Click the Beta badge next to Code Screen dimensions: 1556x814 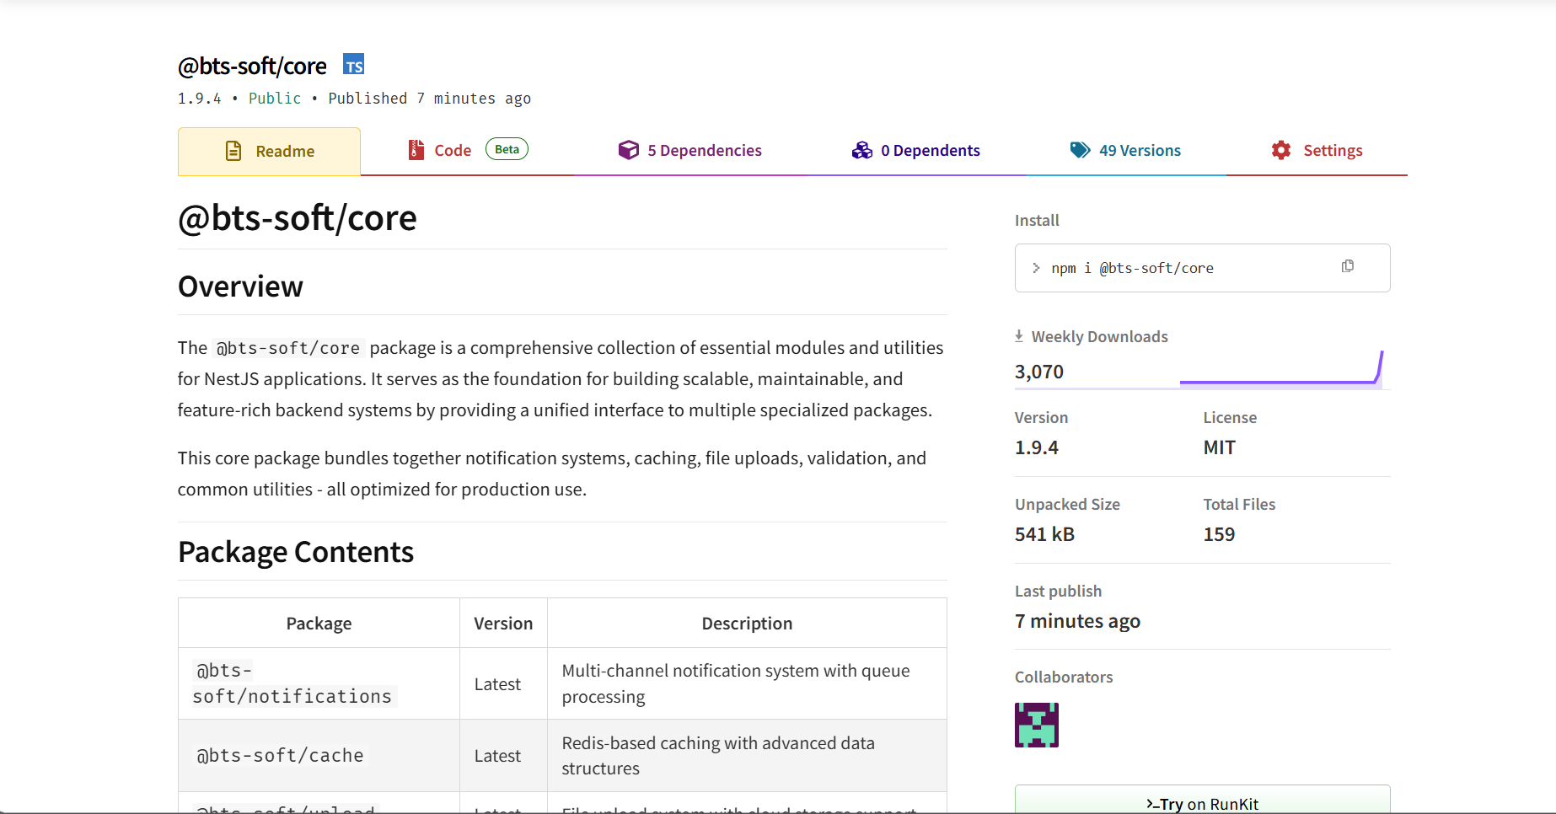click(x=507, y=149)
